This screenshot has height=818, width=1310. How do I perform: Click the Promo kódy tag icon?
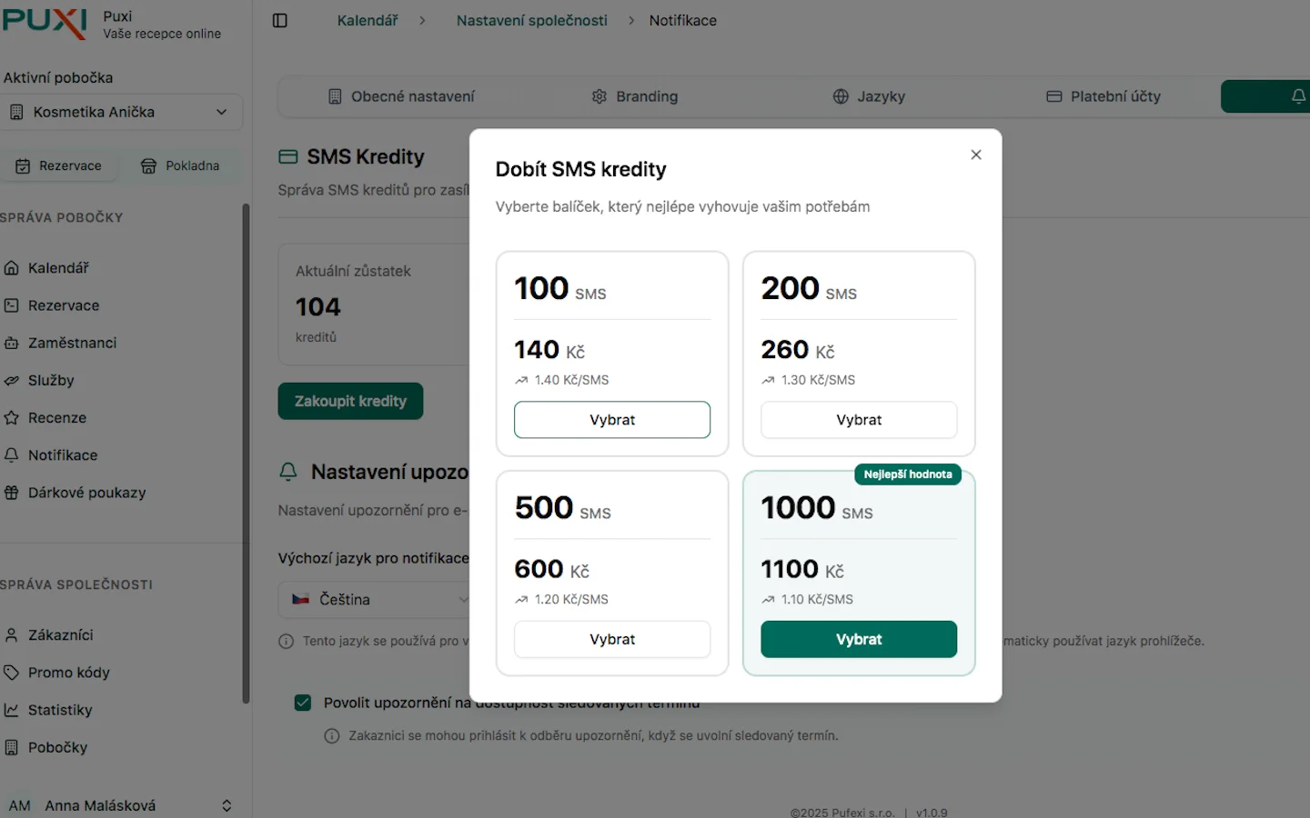click(12, 673)
